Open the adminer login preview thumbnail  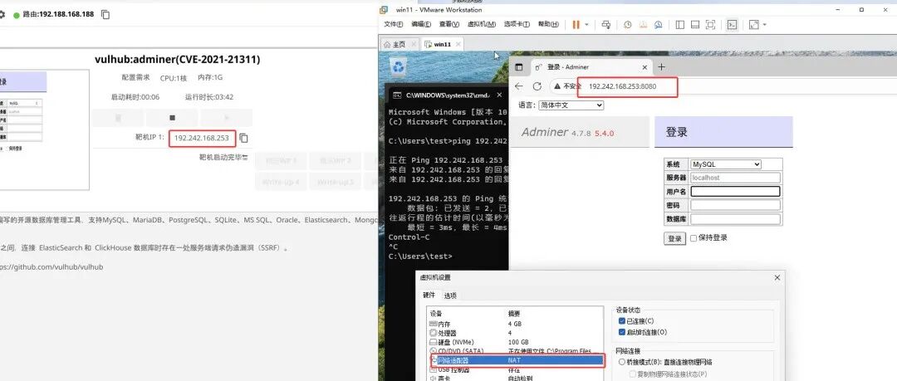coord(44,129)
